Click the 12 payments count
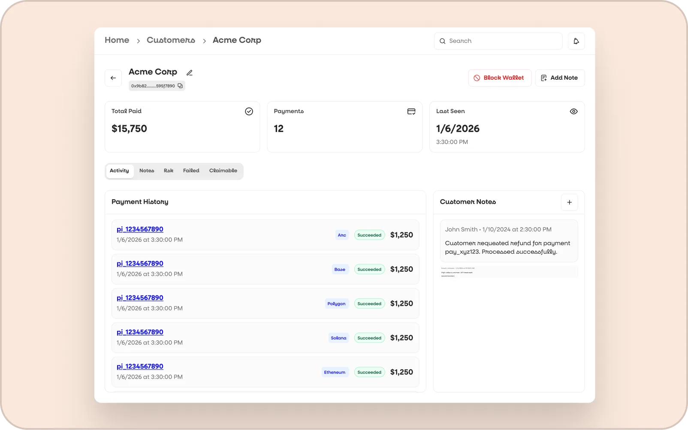The width and height of the screenshot is (688, 430). (x=279, y=129)
